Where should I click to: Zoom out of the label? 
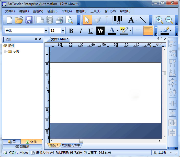tap(169, 20)
